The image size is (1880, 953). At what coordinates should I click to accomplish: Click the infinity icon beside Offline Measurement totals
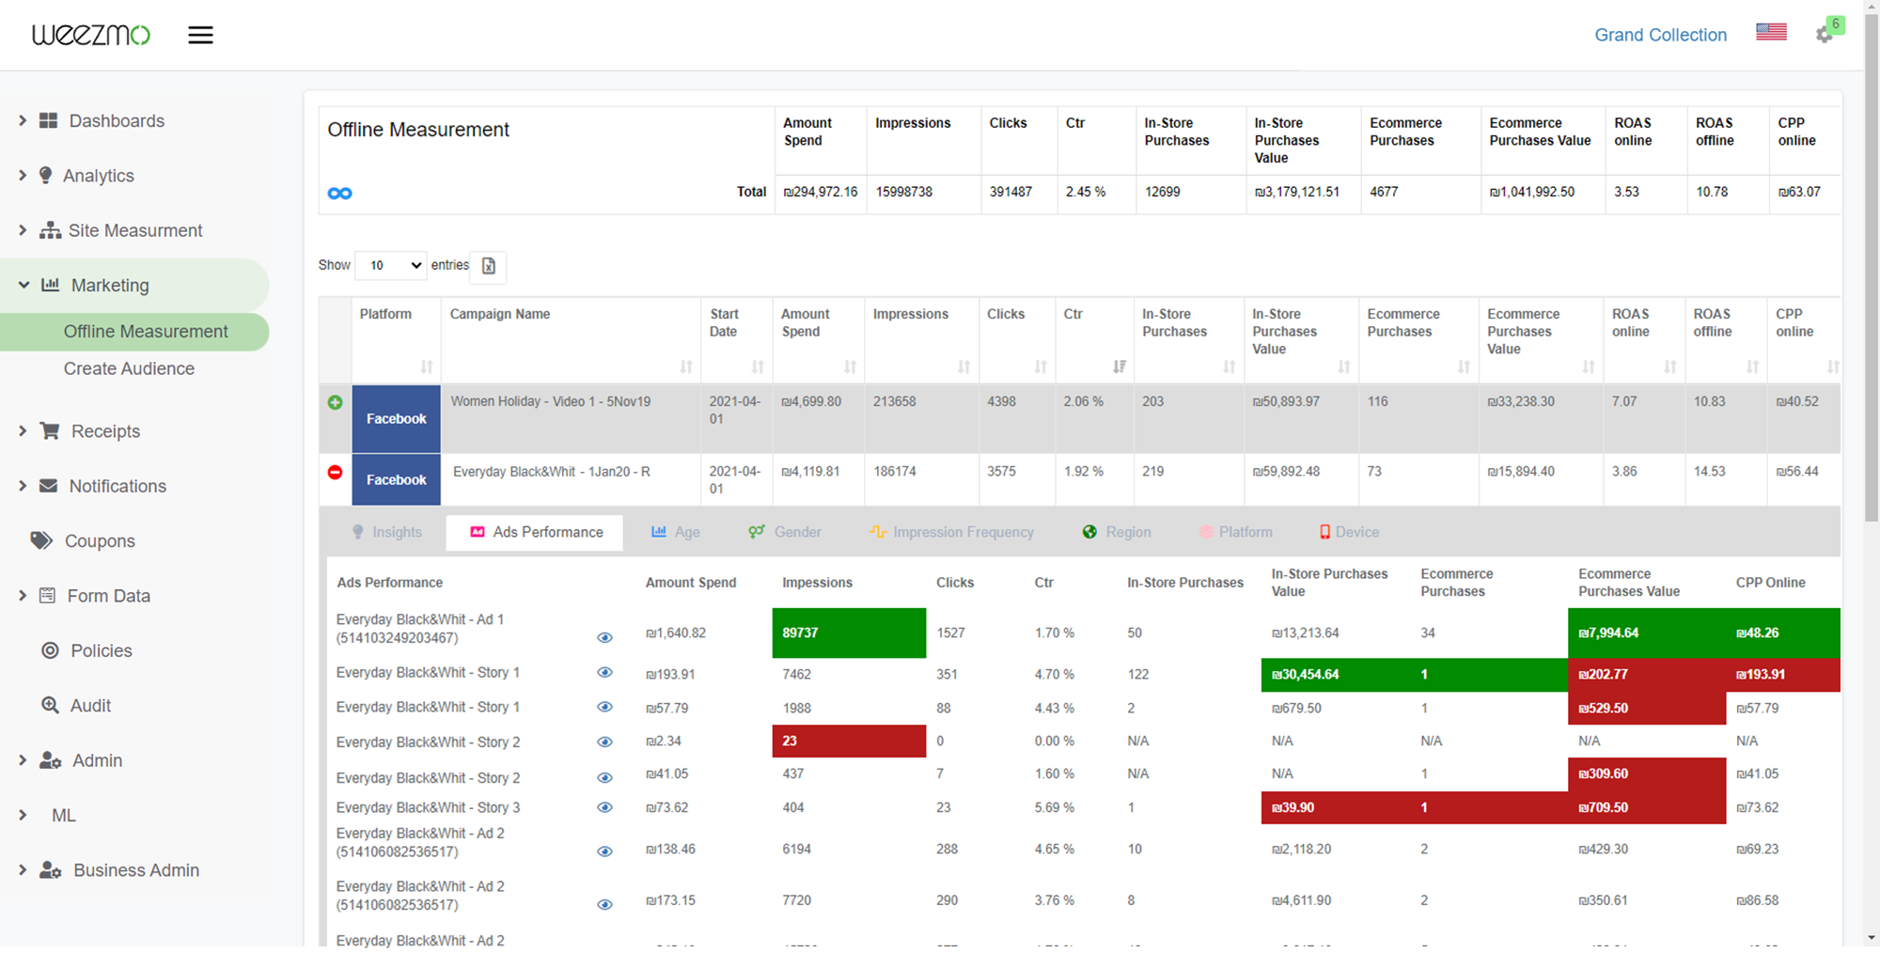340,193
